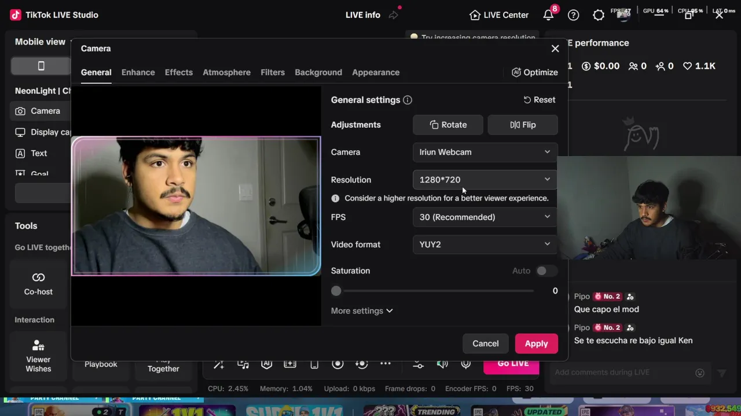Screen dimensions: 741x416
Task: Click the LIVE Center house icon
Action: [475, 15]
